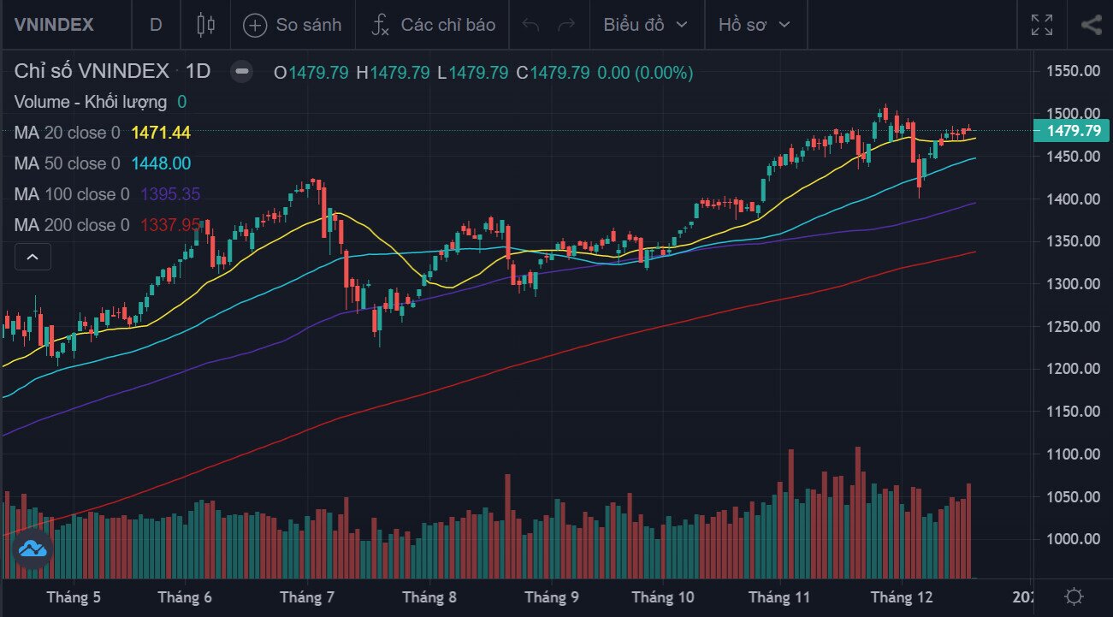Click the Chỉ số VNINDEX chart title

coord(92,72)
